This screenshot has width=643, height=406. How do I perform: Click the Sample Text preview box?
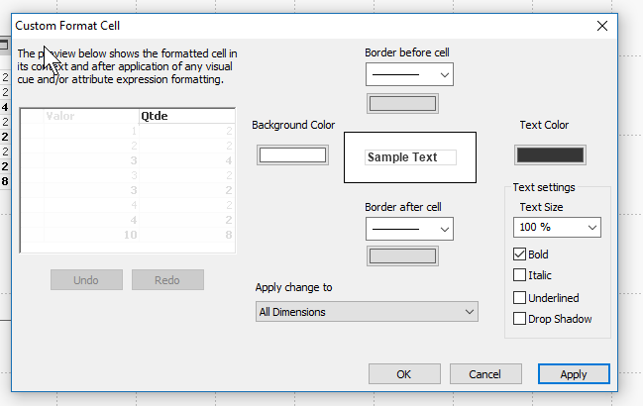[x=409, y=157]
